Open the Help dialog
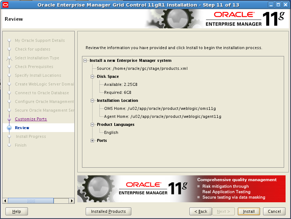Viewport: 291px width, 219px height. tap(17, 211)
